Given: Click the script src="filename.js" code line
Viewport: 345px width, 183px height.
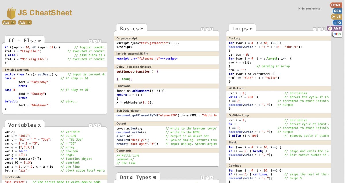Looking at the screenshot, I should coord(147,59).
